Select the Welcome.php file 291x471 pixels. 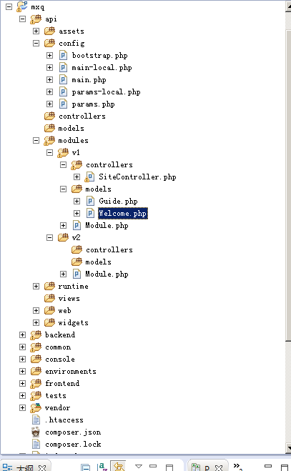[x=123, y=213]
